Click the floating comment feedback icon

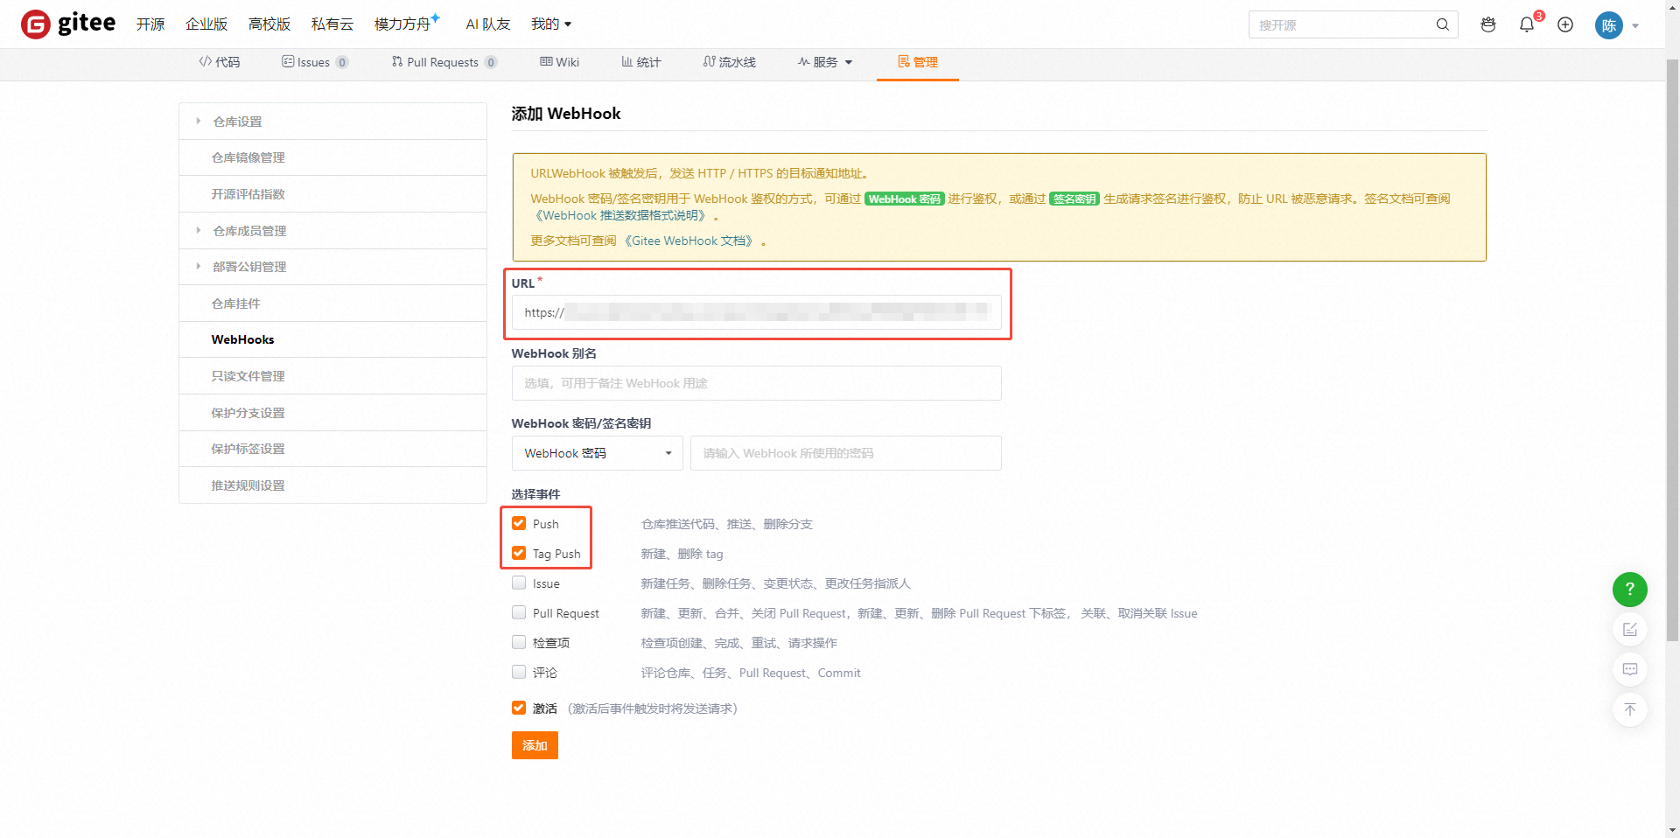pos(1629,669)
